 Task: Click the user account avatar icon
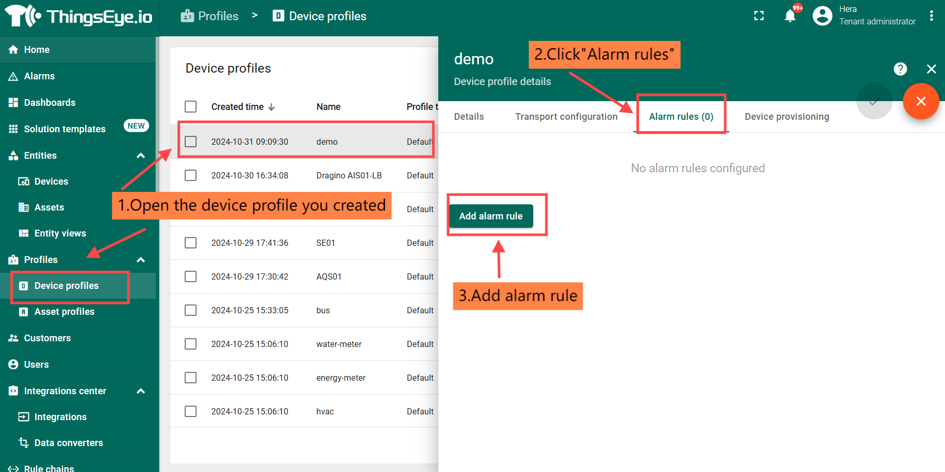pos(822,16)
